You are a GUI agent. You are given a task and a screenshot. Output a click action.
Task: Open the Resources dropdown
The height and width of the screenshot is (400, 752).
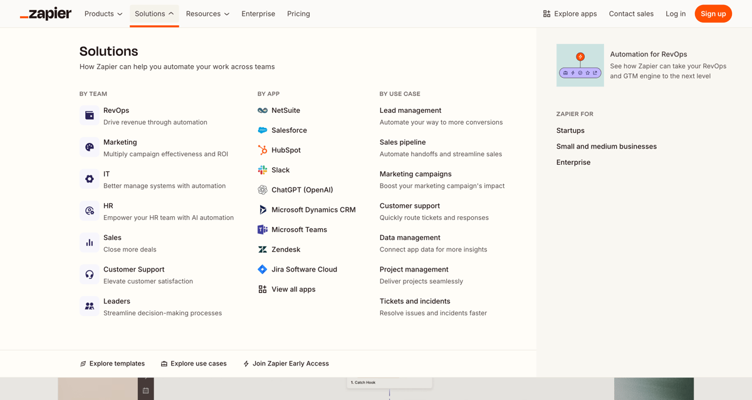tap(207, 13)
